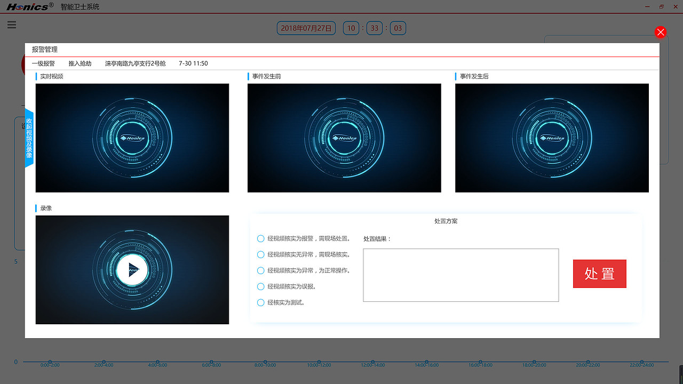The image size is (683, 384).
Task: Click timeline label 0:00-2:00
Action: [50, 365]
